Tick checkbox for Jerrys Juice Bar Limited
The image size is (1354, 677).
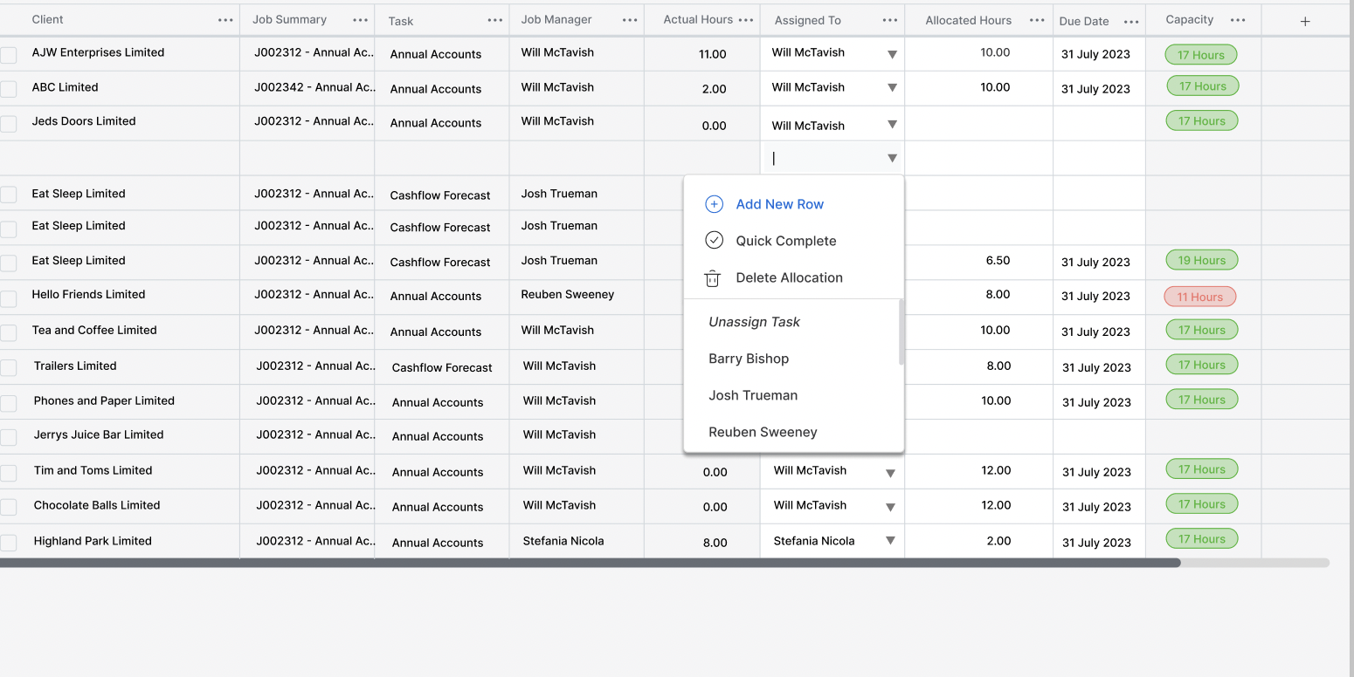pos(8,437)
